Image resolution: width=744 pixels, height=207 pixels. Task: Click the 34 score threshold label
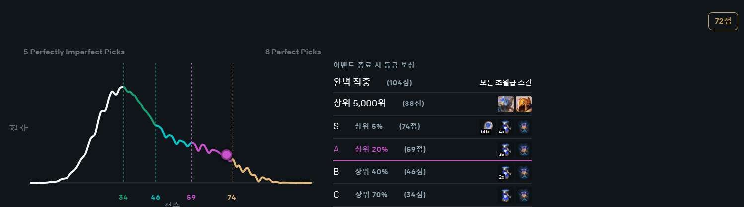(x=123, y=197)
